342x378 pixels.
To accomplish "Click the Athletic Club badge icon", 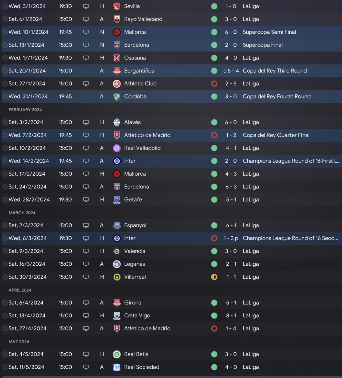I will tap(117, 84).
